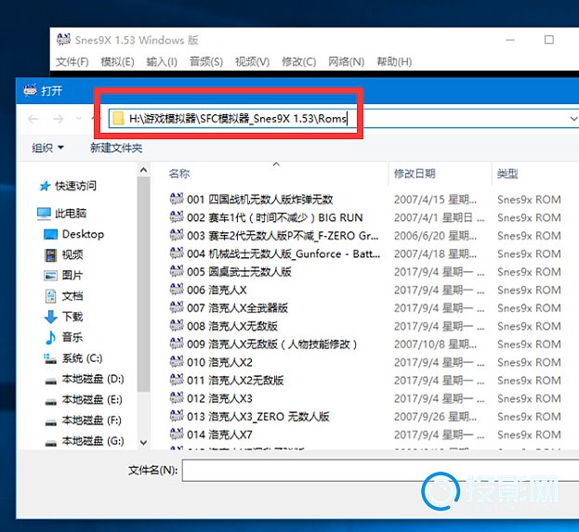Viewport: 579px width, 532px height.
Task: Click ROM icon of 006 洛克人X
Action: 177,289
